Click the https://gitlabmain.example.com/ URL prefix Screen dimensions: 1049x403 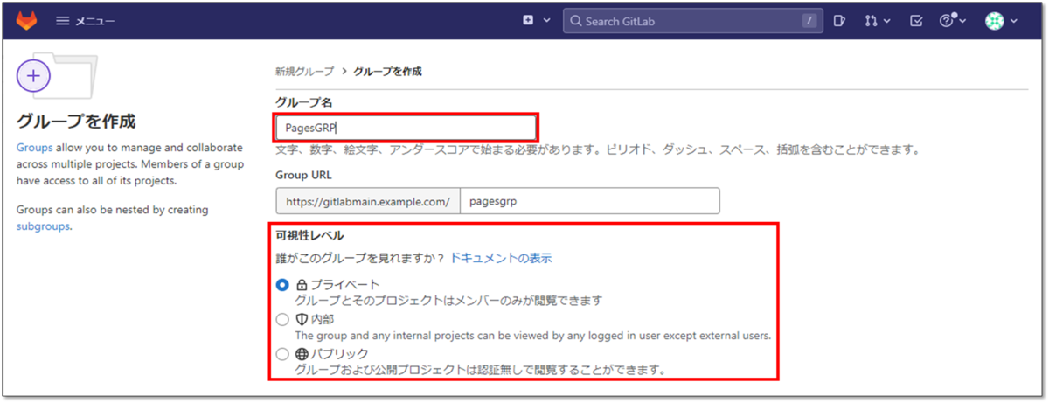[x=368, y=201]
